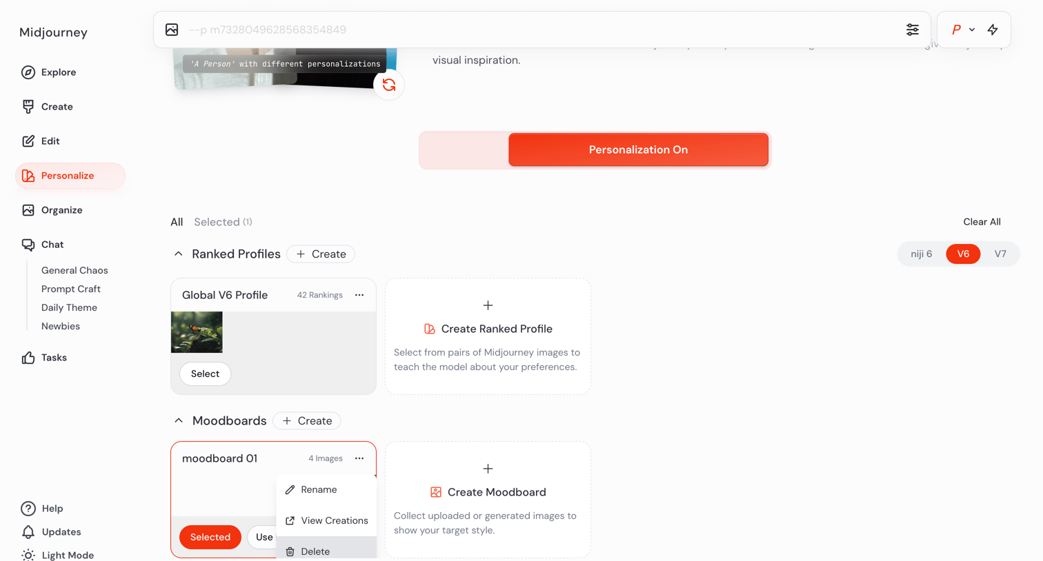Open the Explore page compass icon
The width and height of the screenshot is (1043, 561).
click(28, 72)
